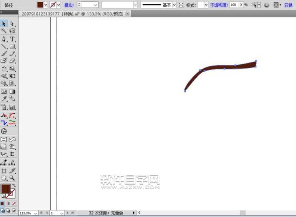The width and height of the screenshot is (296, 217).
Task: Switch to Draw Normal mode
Action: (3, 210)
